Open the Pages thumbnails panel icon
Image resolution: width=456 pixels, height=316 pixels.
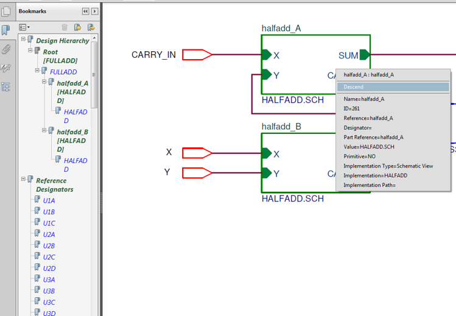pyautogui.click(x=6, y=12)
